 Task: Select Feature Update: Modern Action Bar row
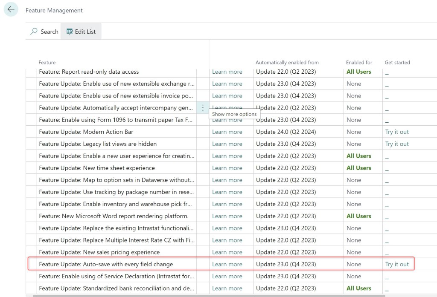click(x=86, y=132)
